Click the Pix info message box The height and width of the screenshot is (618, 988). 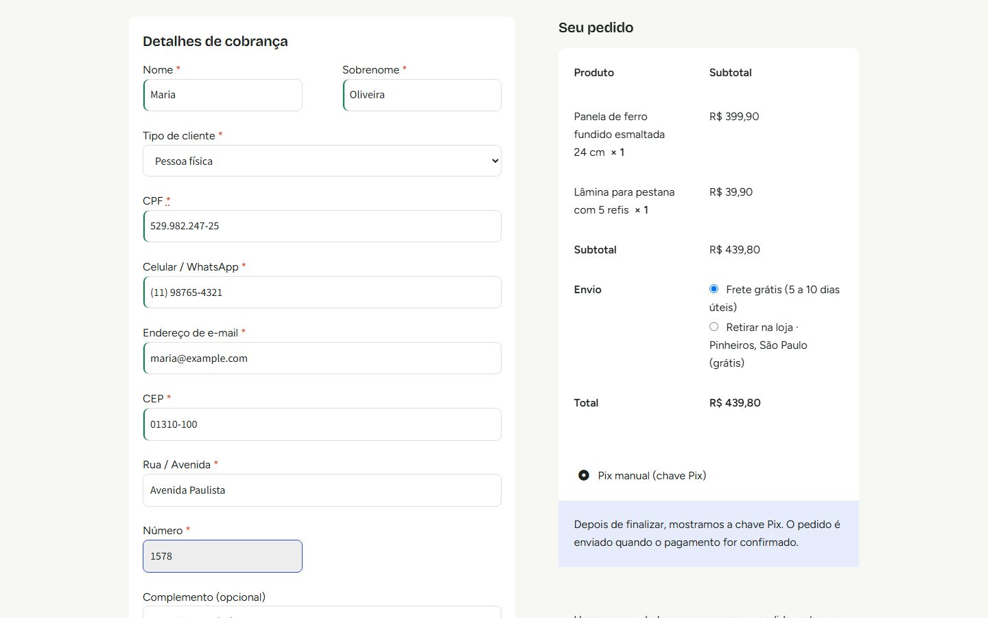pos(709,534)
